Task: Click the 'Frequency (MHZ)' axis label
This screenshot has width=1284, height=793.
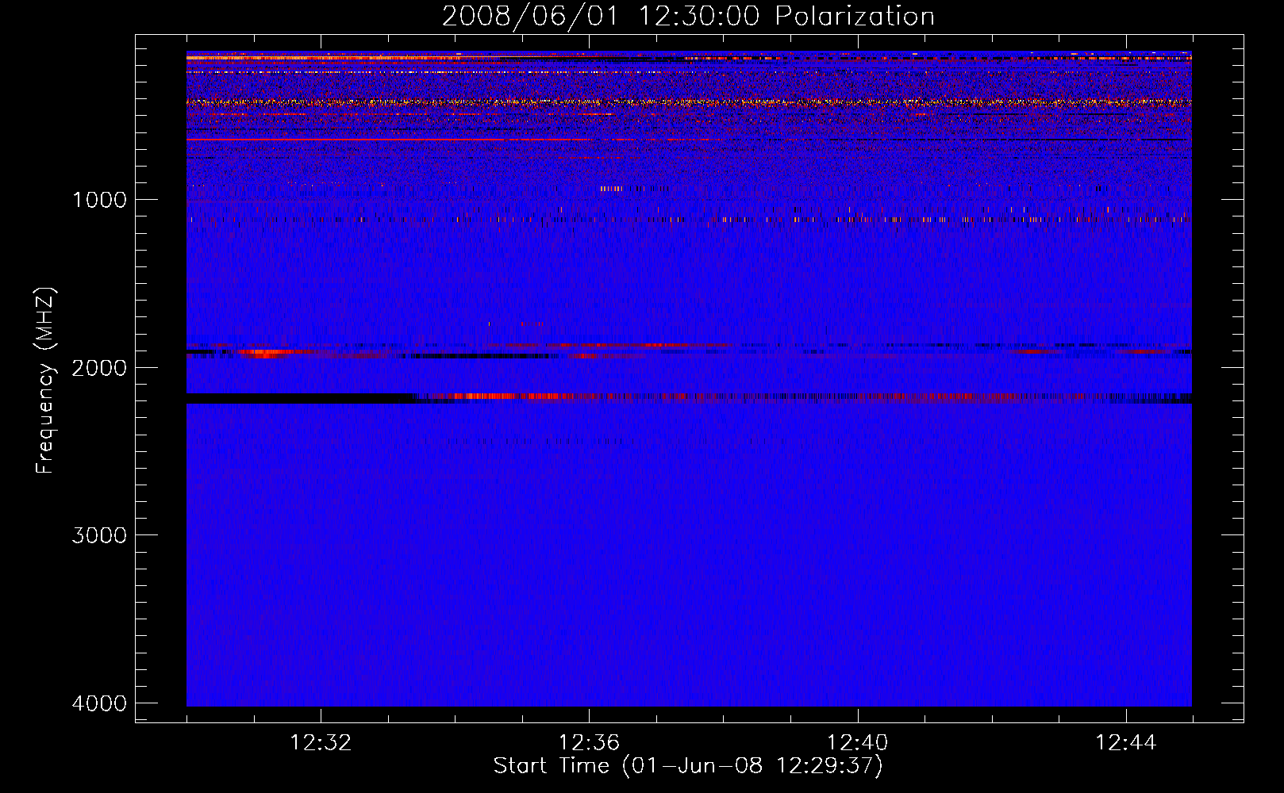Action: click(45, 381)
